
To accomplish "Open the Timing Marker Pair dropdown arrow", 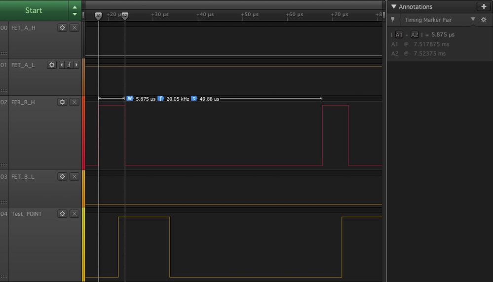I will [473, 20].
